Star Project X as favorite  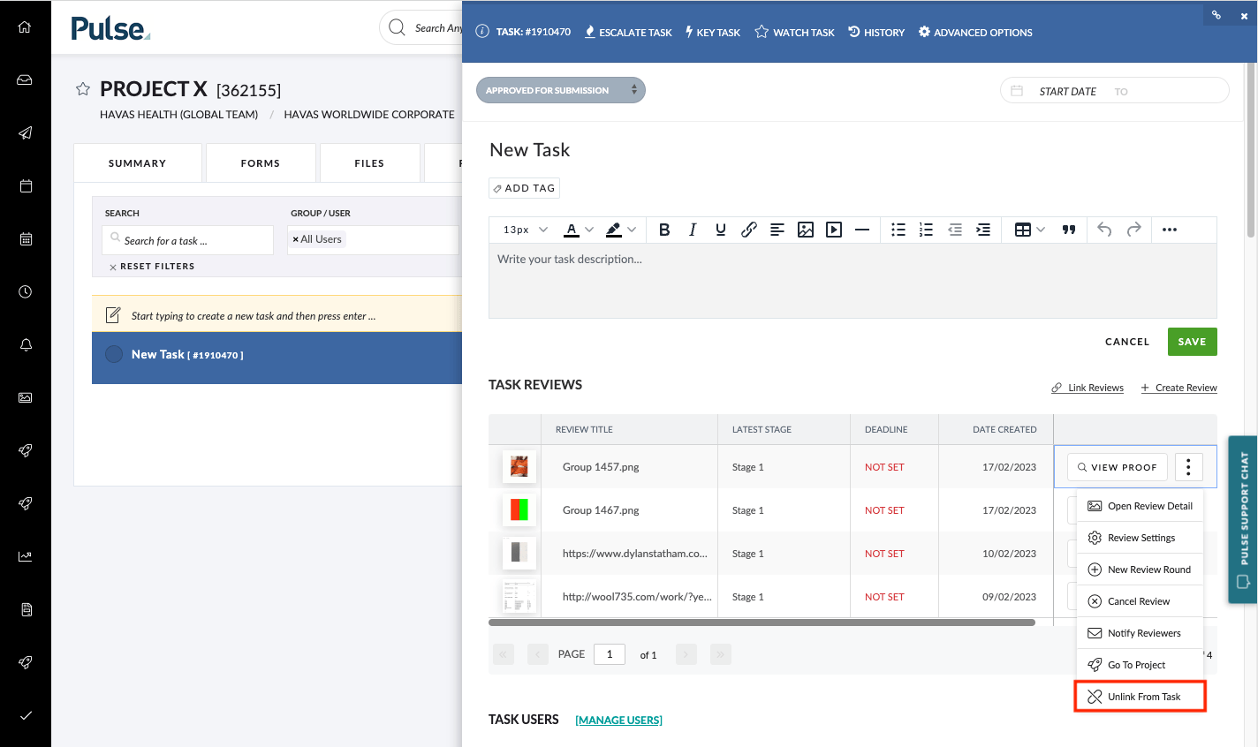tap(83, 89)
